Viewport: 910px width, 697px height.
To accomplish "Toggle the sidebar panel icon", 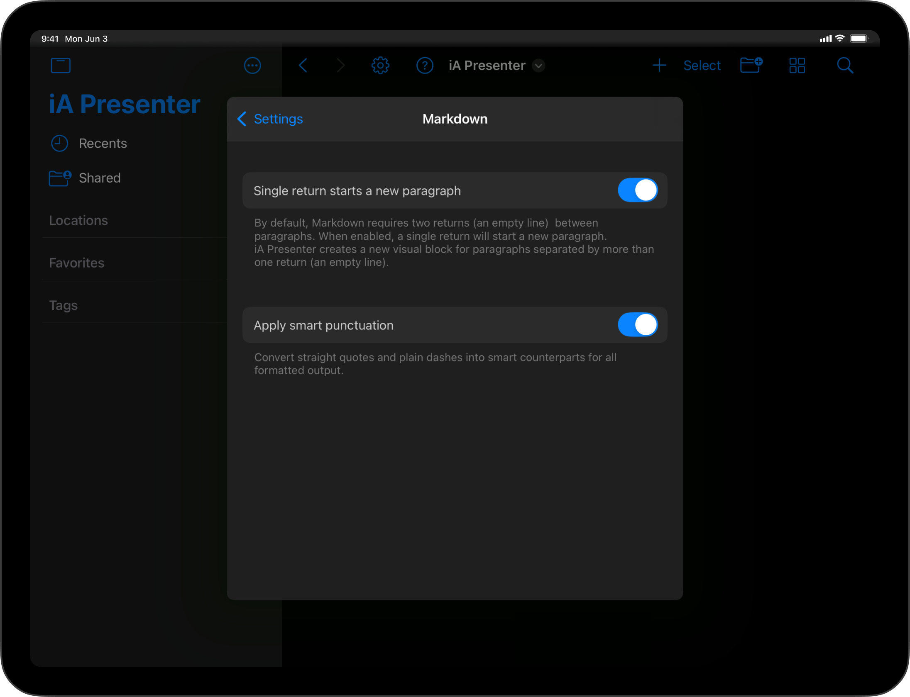I will [61, 66].
